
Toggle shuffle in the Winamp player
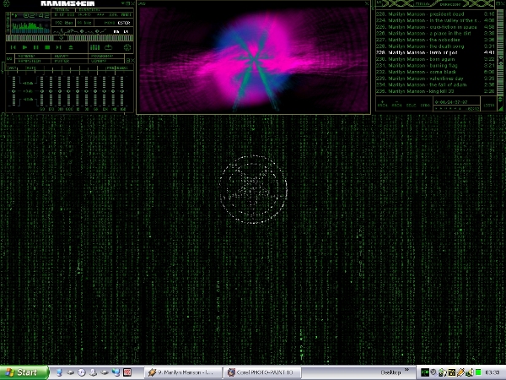coord(93,48)
